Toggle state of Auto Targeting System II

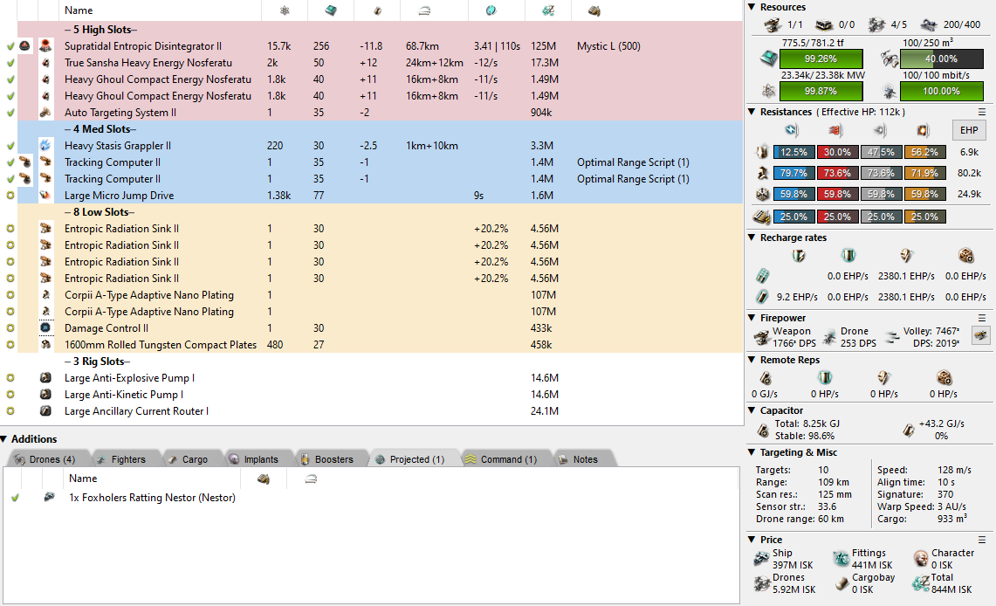coord(10,113)
